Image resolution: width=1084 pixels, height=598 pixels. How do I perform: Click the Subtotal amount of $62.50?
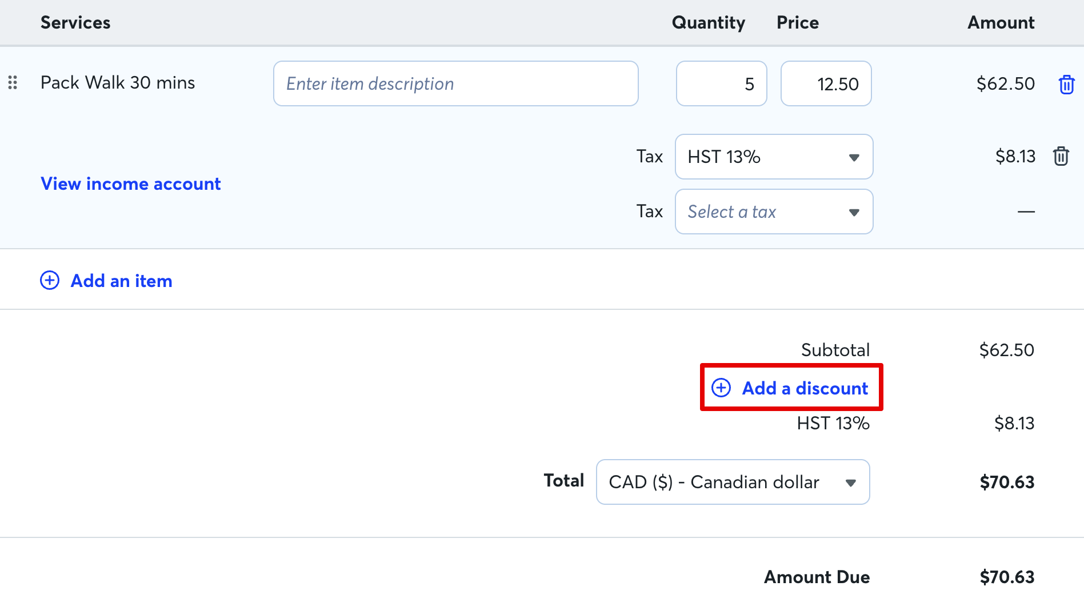coord(1007,349)
